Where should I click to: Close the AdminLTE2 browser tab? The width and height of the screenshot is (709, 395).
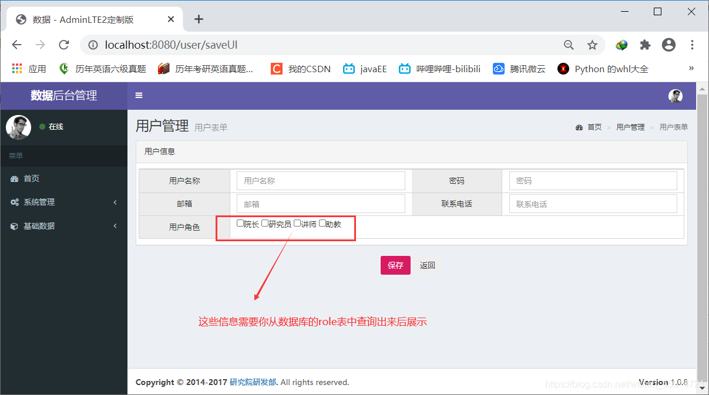point(171,19)
